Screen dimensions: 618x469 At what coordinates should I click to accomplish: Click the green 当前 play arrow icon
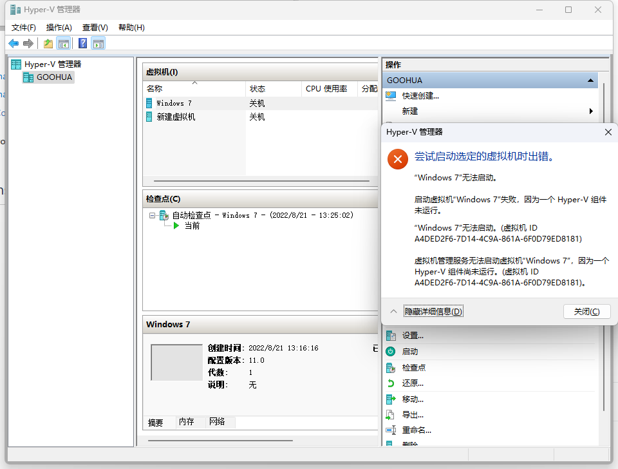176,225
